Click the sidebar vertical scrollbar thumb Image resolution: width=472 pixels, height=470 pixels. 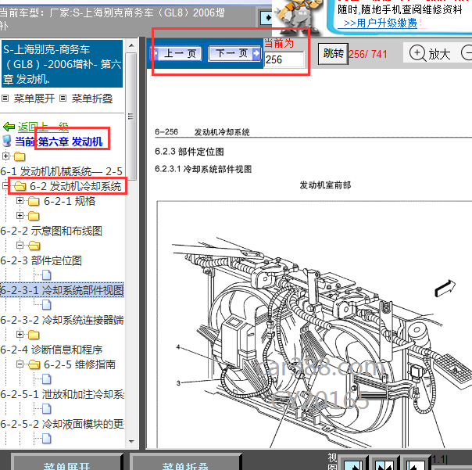pos(131,116)
